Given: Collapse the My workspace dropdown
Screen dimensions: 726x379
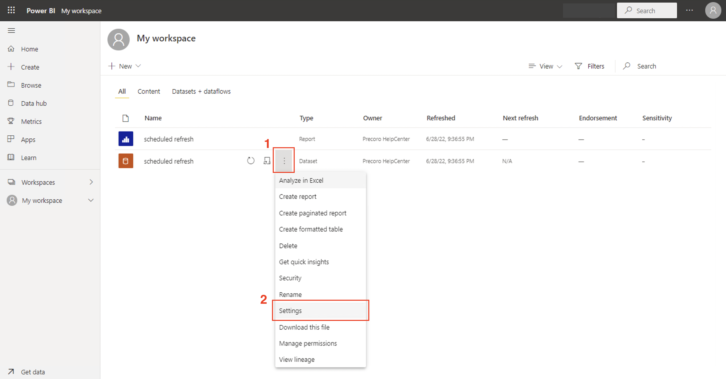Looking at the screenshot, I should (90, 200).
